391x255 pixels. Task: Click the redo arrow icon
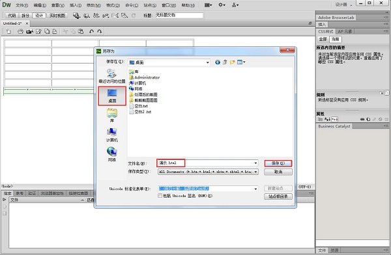pyautogui.click(x=100, y=32)
